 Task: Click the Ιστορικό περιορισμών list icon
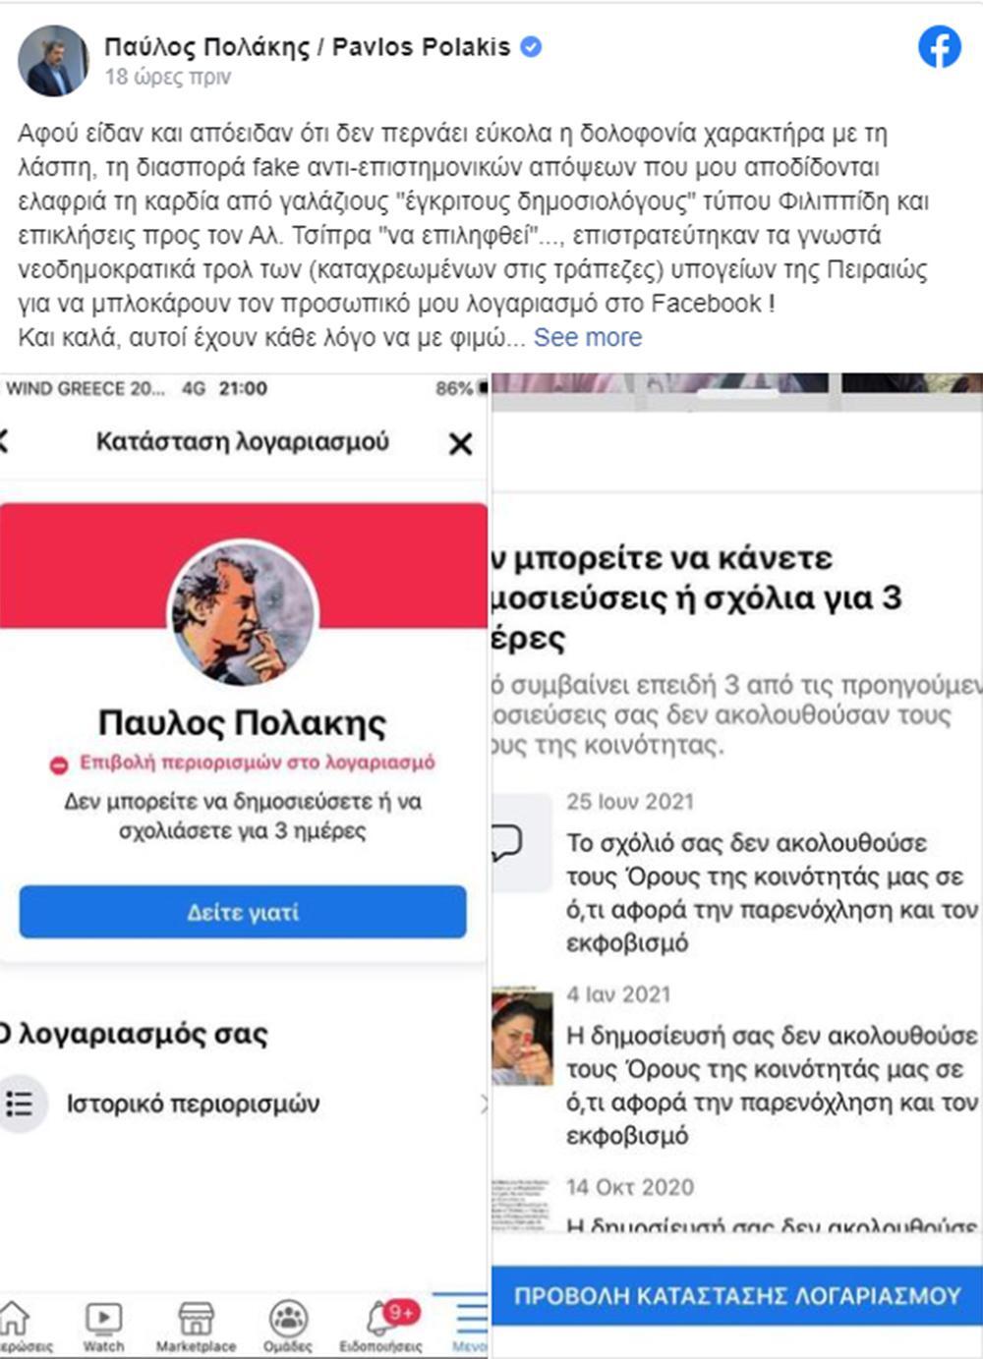pyautogui.click(x=20, y=1104)
